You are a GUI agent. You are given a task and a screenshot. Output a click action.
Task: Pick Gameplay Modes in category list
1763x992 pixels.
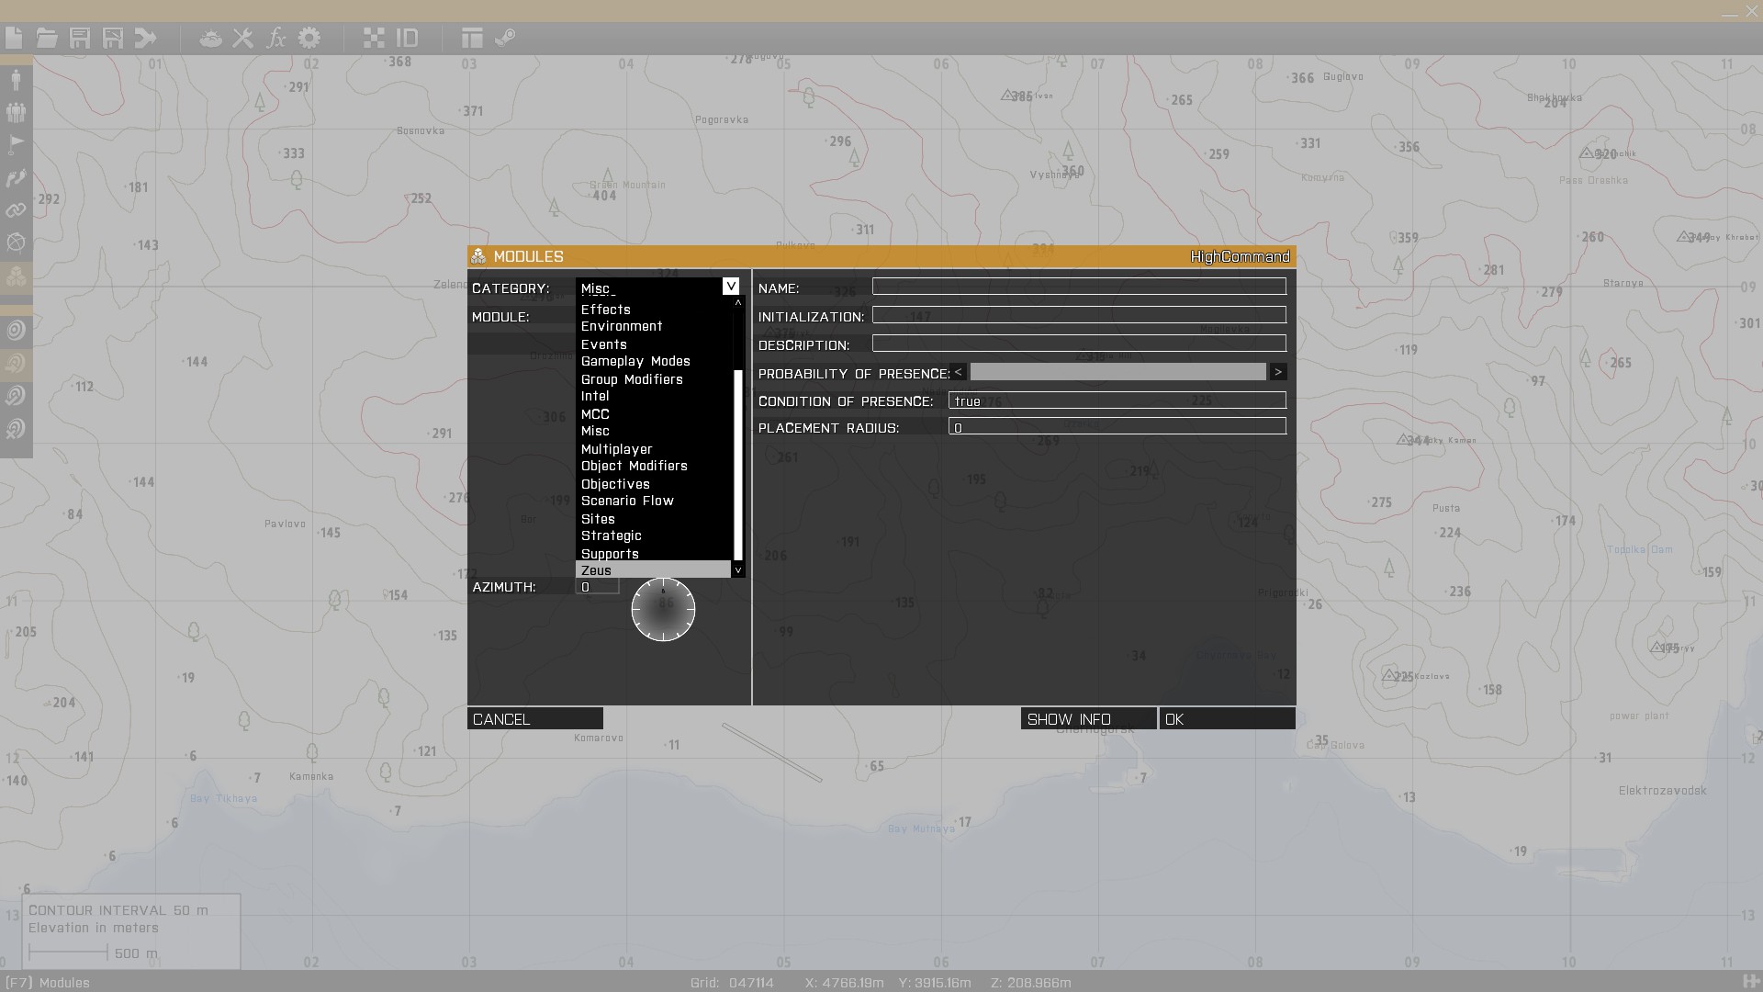[634, 361]
